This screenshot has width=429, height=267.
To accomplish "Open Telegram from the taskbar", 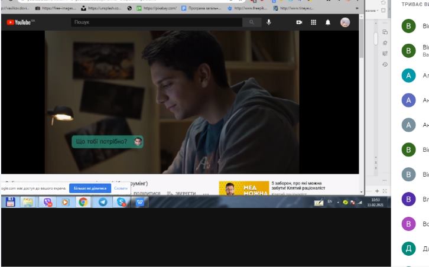I will click(x=103, y=202).
